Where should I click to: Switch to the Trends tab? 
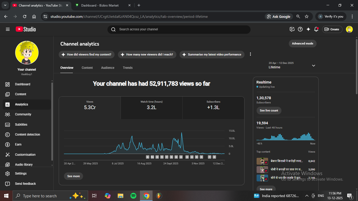coord(128,68)
